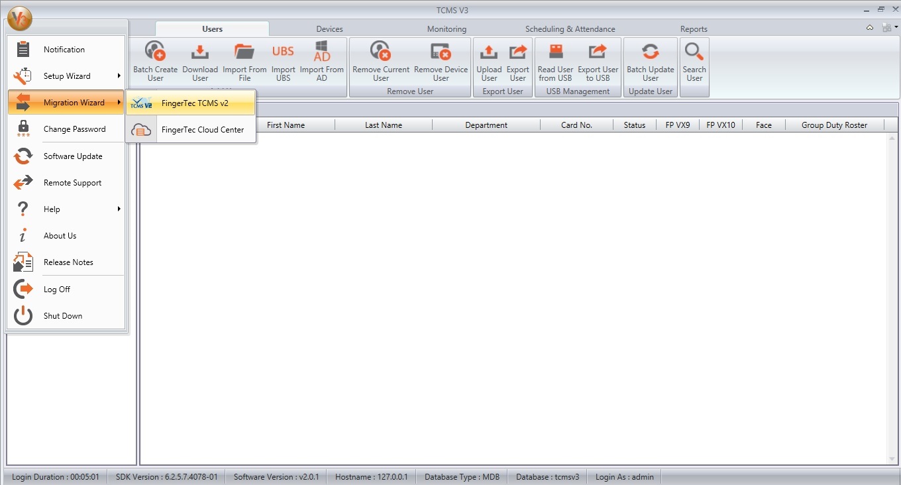Open the Notification menu entry

pyautogui.click(x=66, y=50)
